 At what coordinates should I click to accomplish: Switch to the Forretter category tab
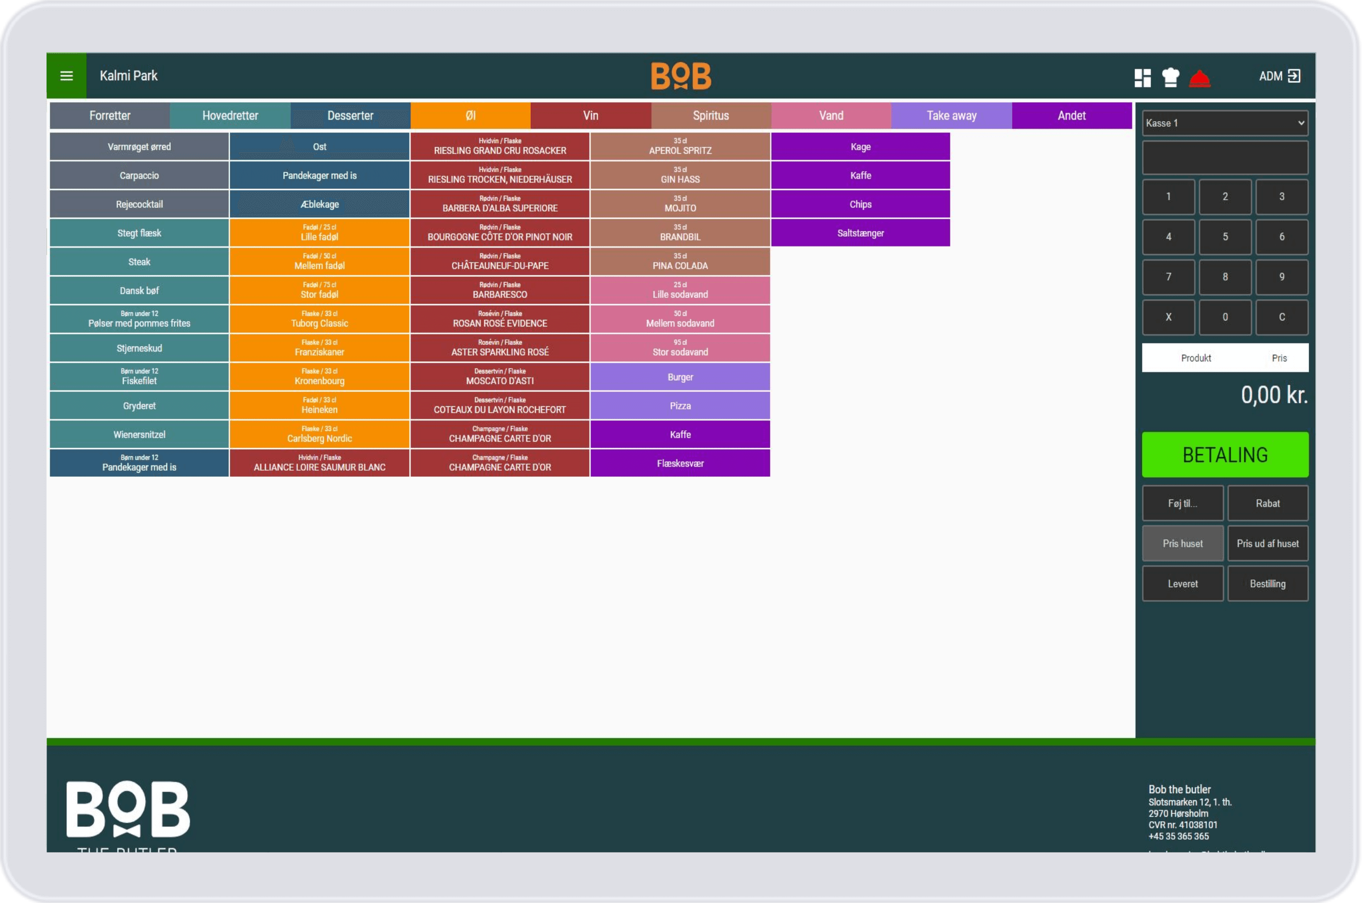109,116
